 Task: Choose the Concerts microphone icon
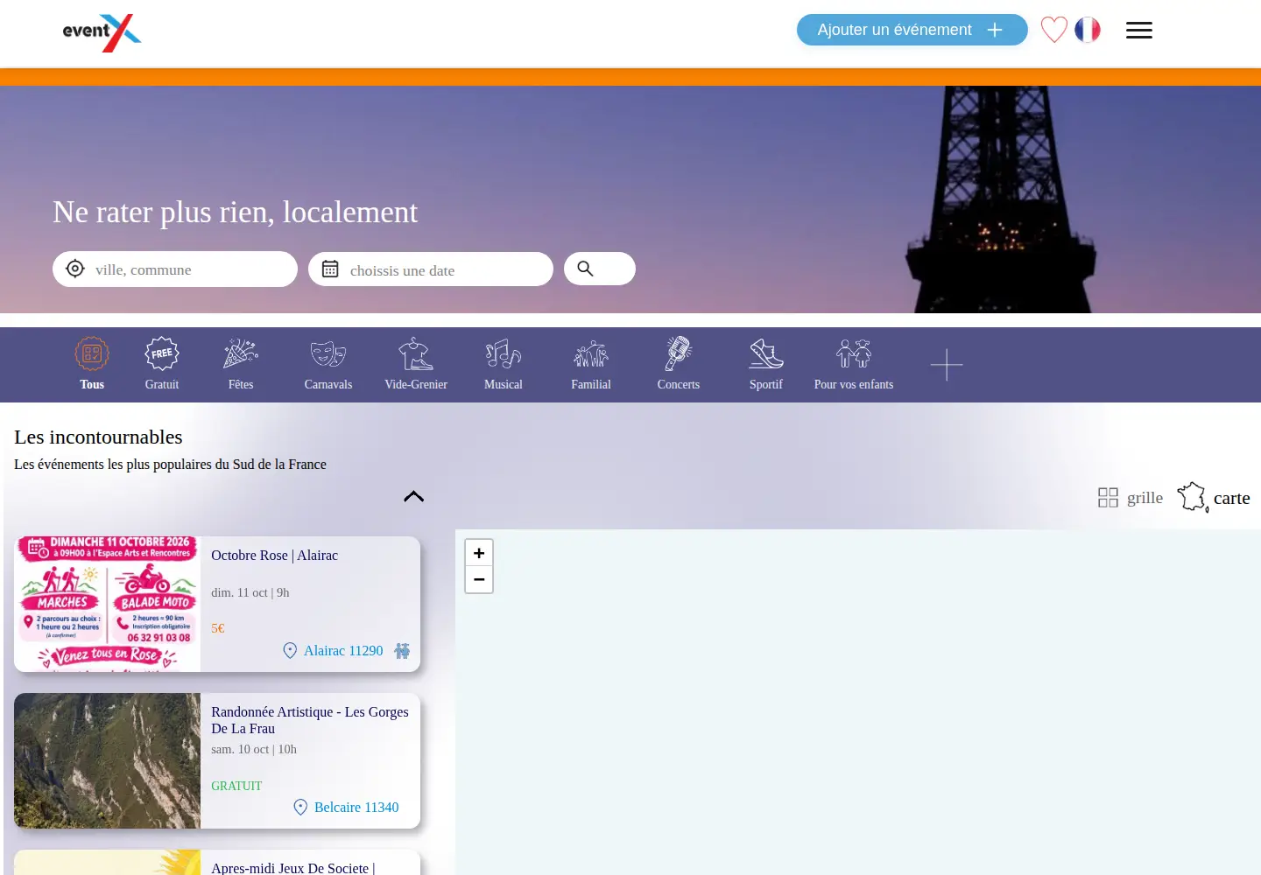click(679, 354)
